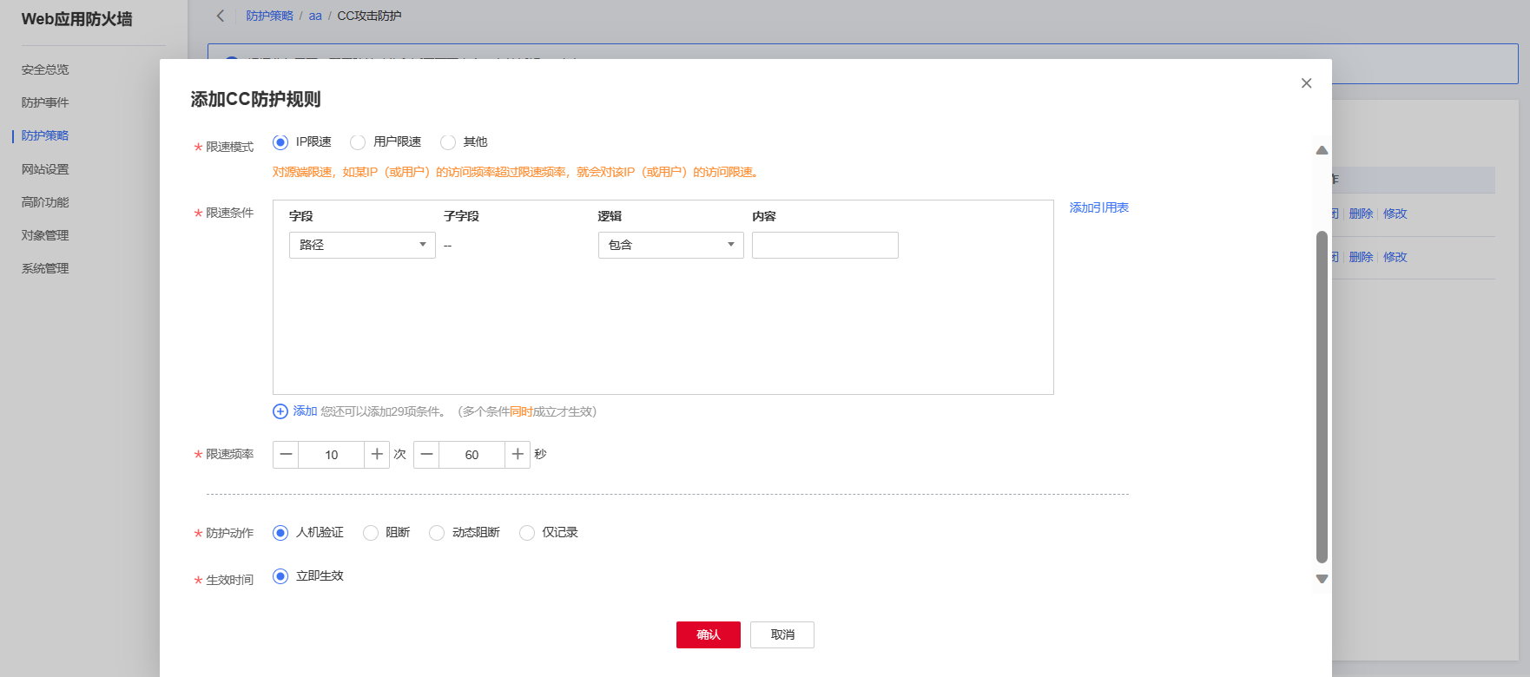The width and height of the screenshot is (1530, 677).
Task: Decrease the rate limit seconds value
Action: click(426, 455)
